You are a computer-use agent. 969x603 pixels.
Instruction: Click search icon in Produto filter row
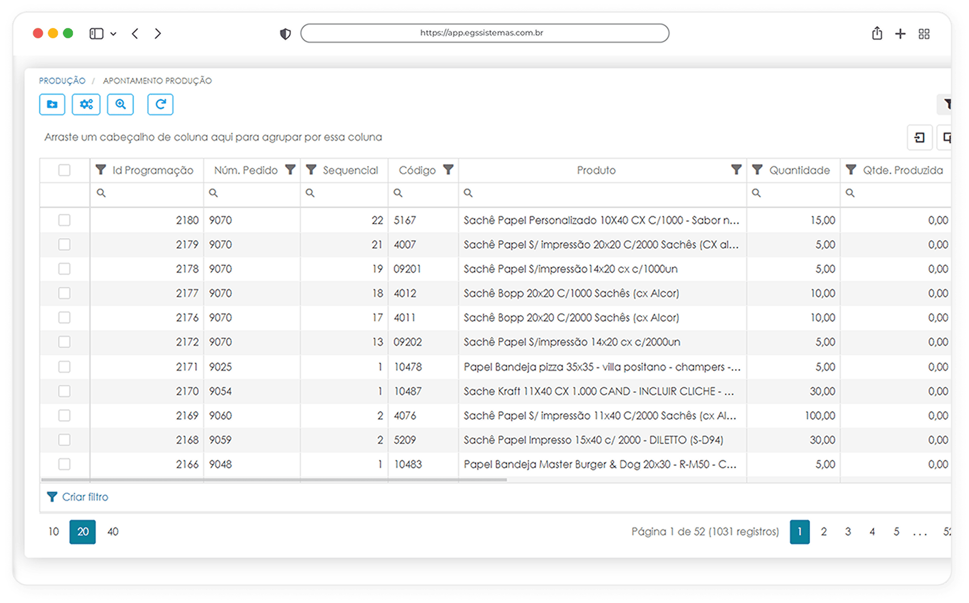coord(468,193)
